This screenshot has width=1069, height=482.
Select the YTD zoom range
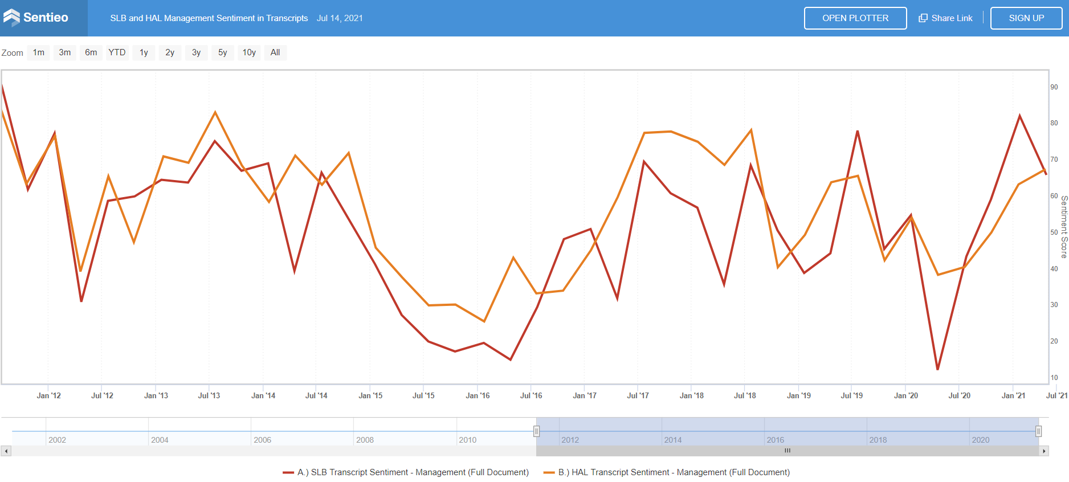[x=117, y=52]
